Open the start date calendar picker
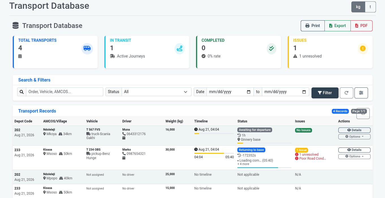The image size is (385, 198). tap(249, 92)
